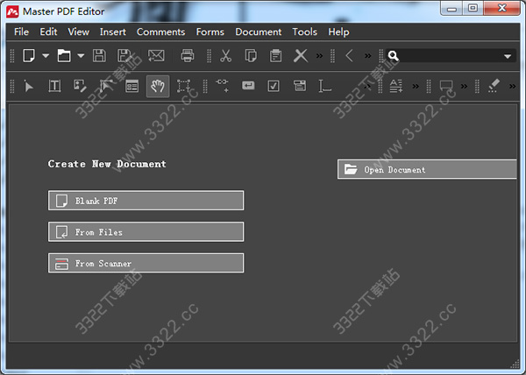Select the arrow Select Object tool
The width and height of the screenshot is (526, 375).
(29, 86)
